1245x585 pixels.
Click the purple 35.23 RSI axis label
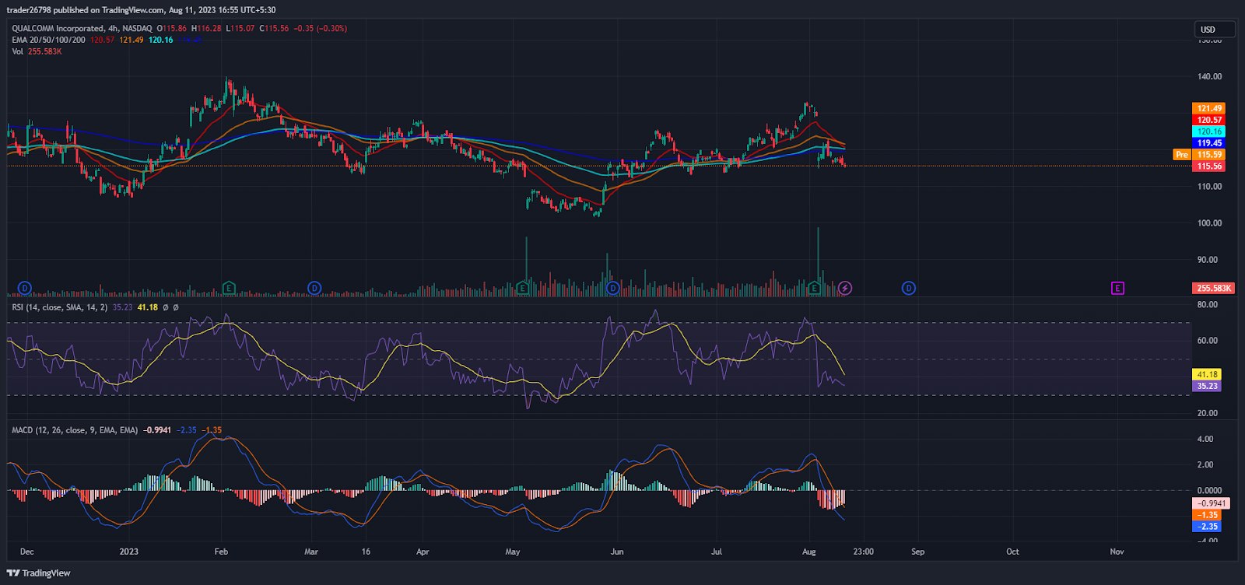(x=1207, y=386)
